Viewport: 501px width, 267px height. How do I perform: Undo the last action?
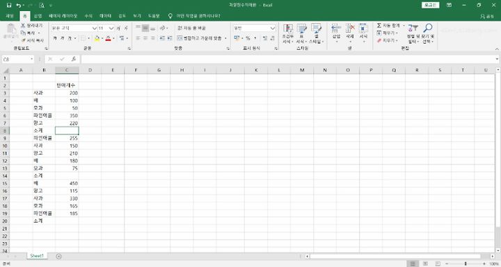[19, 5]
